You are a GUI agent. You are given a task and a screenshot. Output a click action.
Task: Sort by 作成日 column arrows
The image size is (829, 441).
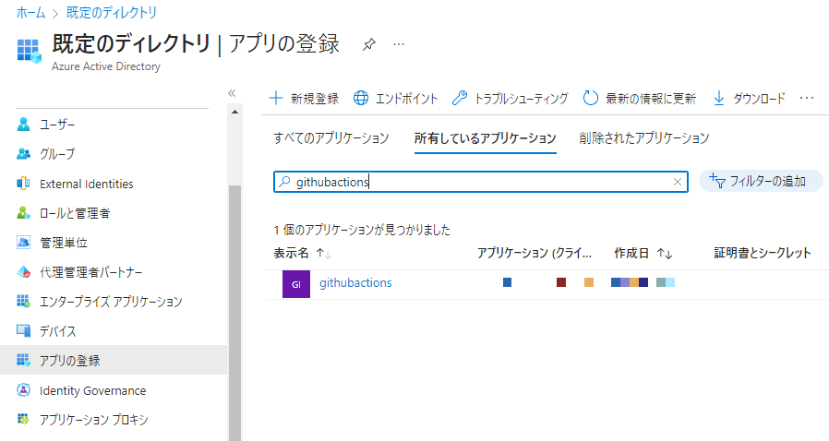(665, 254)
